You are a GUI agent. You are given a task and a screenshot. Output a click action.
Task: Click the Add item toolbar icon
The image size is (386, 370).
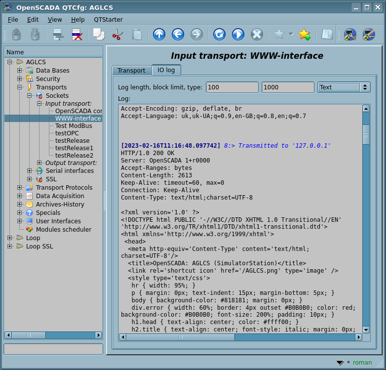(x=58, y=35)
